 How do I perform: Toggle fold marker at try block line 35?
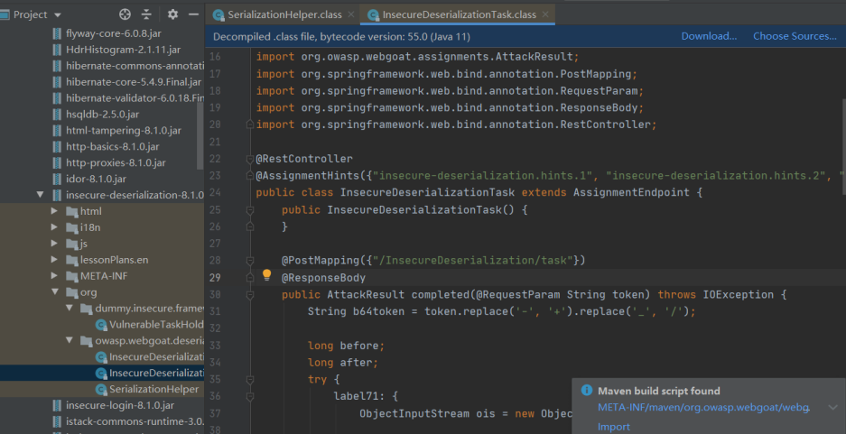coord(249,380)
